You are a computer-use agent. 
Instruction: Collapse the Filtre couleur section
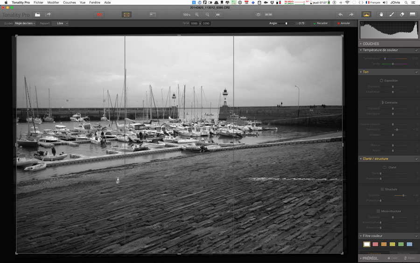click(361, 236)
